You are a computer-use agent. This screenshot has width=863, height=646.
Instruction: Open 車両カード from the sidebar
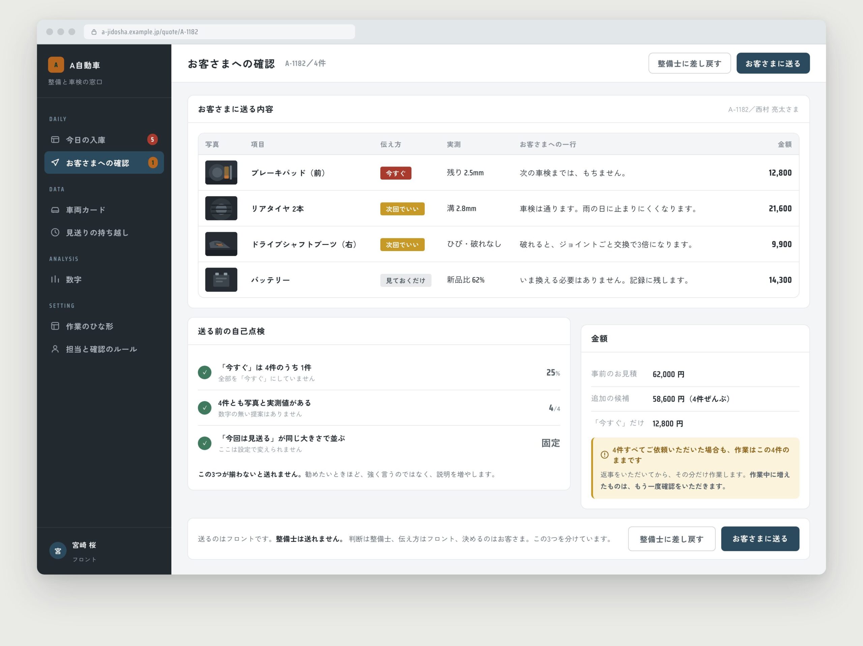[x=104, y=210]
